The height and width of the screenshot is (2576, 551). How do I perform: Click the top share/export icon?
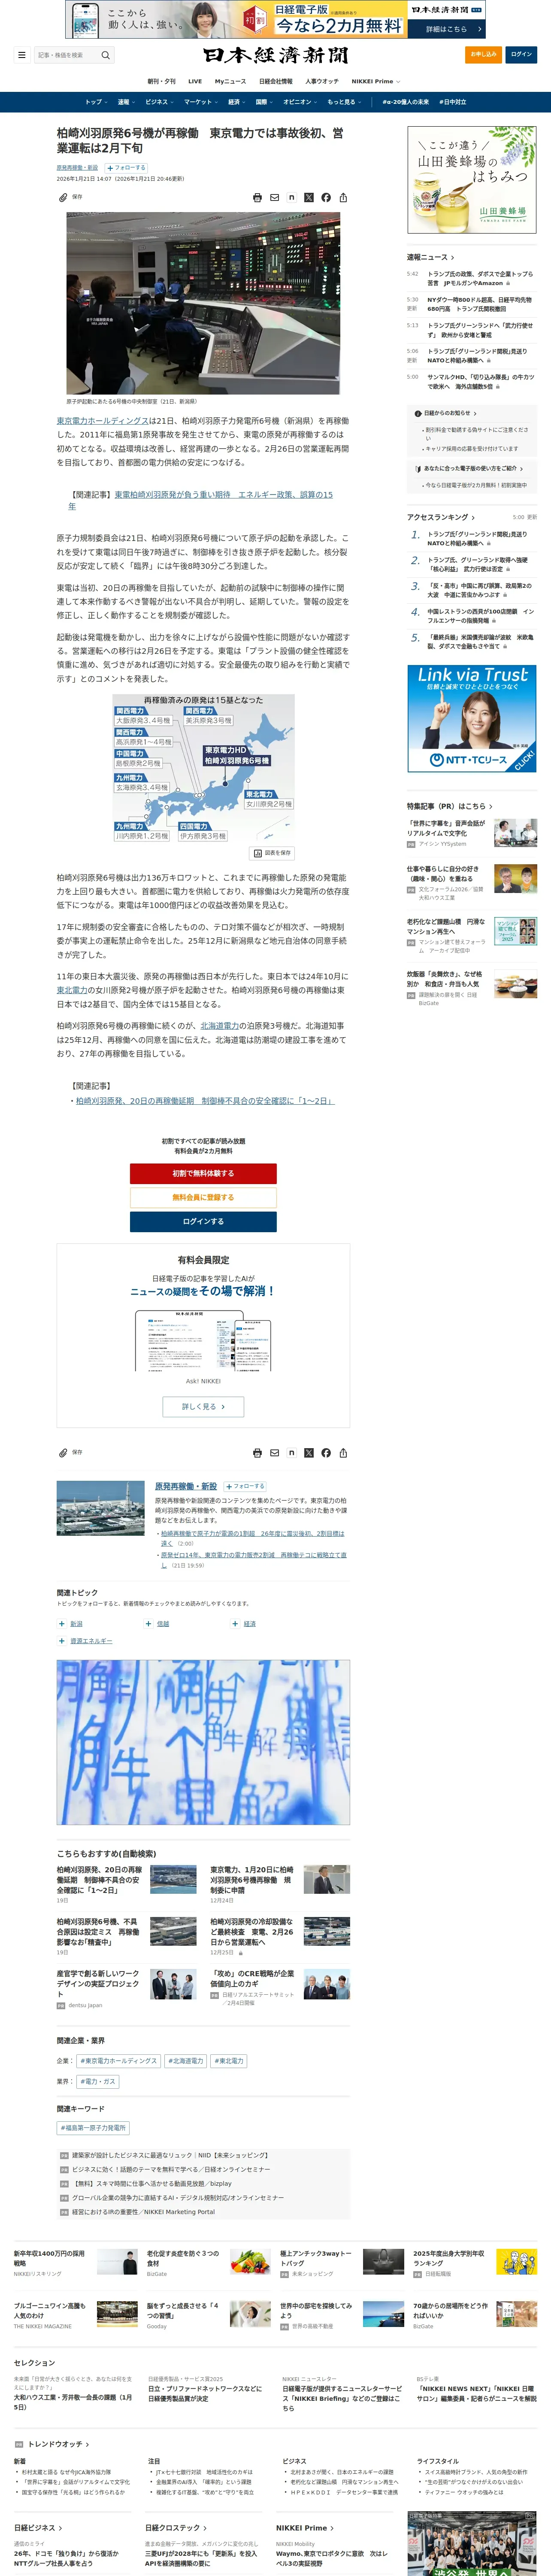pos(343,198)
